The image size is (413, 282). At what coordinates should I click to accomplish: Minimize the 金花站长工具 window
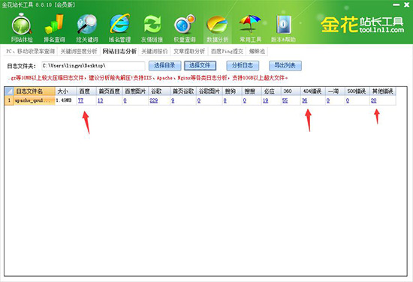pos(396,4)
